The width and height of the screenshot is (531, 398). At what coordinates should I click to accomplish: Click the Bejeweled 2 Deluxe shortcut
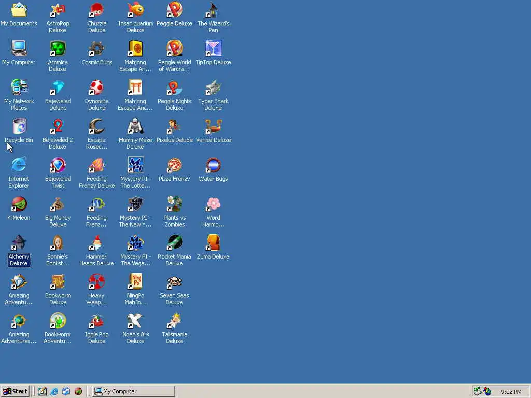[x=58, y=126]
